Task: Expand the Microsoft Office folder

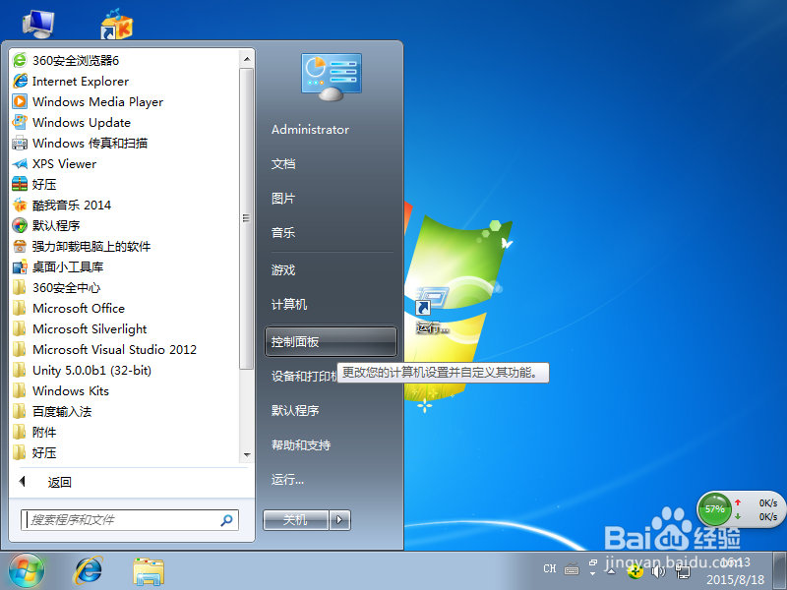Action: click(x=79, y=308)
